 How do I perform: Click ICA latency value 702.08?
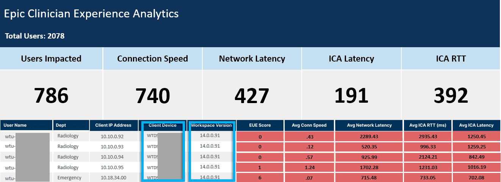[x=476, y=178]
